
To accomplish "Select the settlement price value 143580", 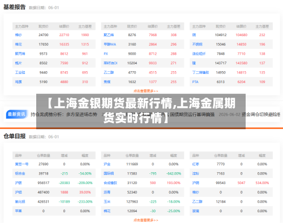I will pyautogui.click(x=242, y=63).
